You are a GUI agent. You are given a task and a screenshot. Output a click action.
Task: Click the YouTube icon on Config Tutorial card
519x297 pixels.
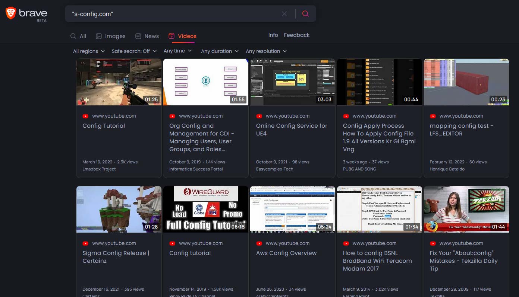85,116
